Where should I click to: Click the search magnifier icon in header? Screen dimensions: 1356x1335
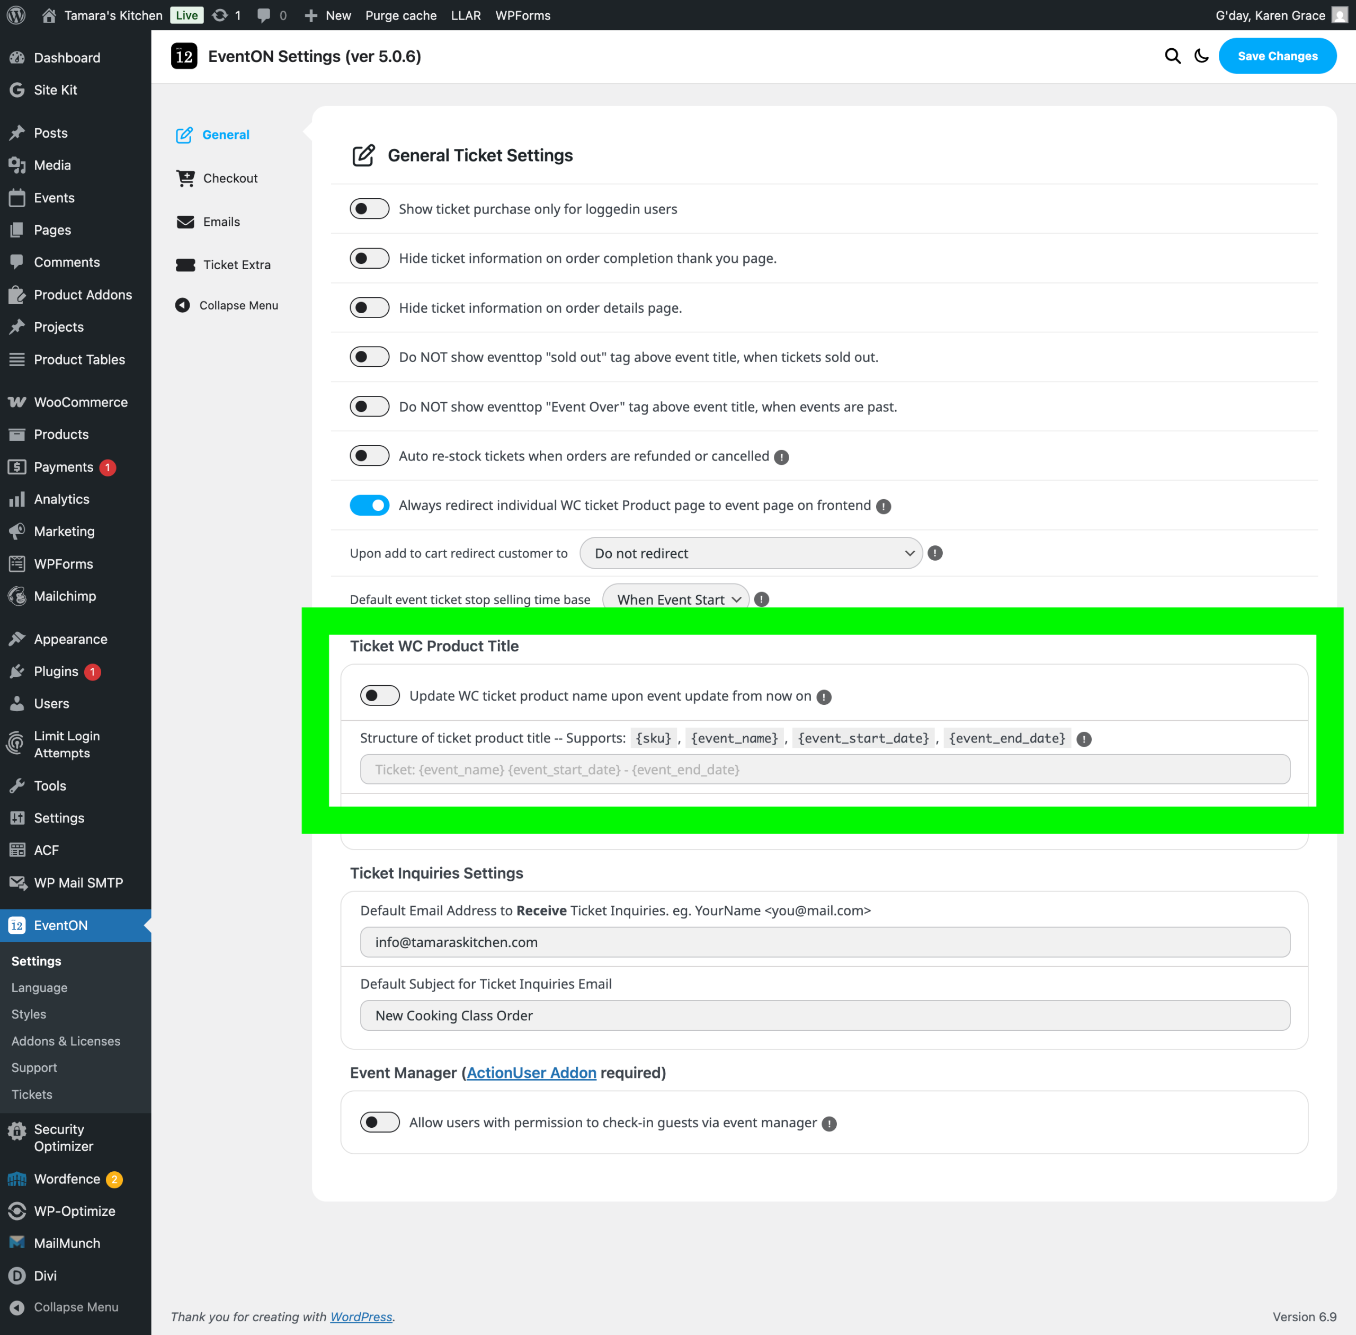1172,56
